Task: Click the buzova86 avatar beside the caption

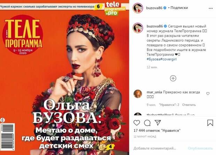Action: tap(138, 28)
